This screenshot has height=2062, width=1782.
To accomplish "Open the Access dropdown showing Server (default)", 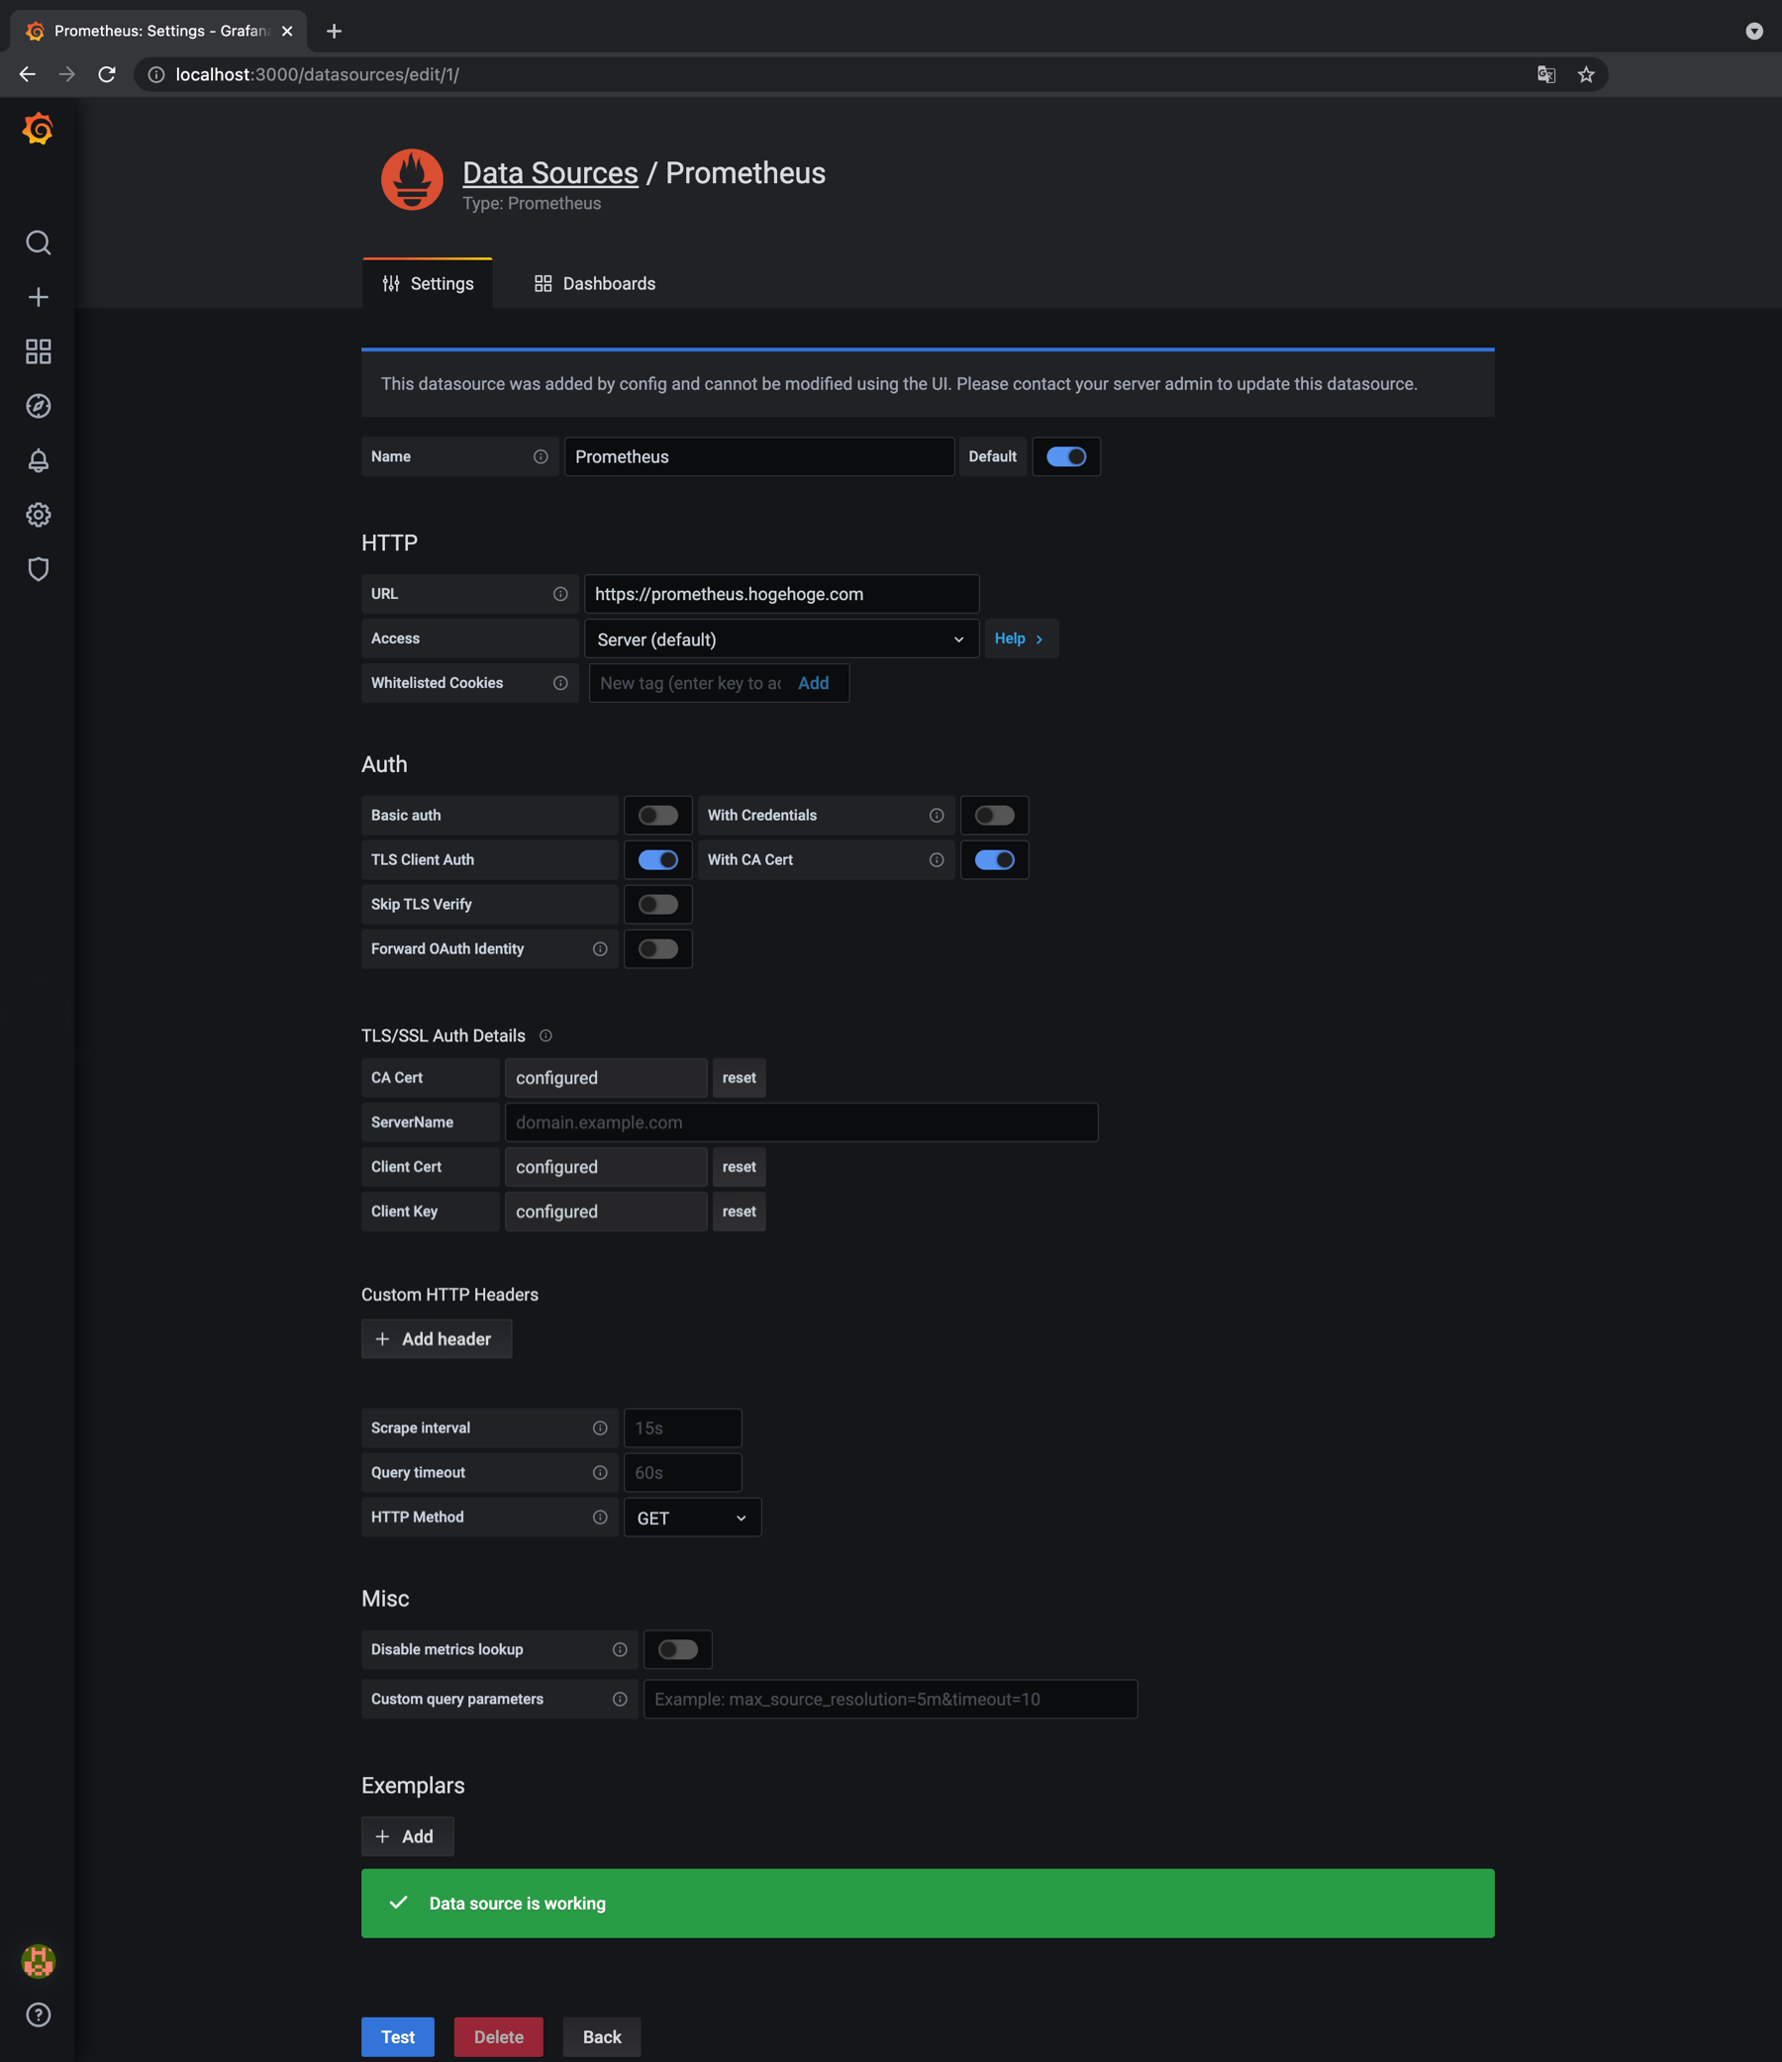I will 781,638.
